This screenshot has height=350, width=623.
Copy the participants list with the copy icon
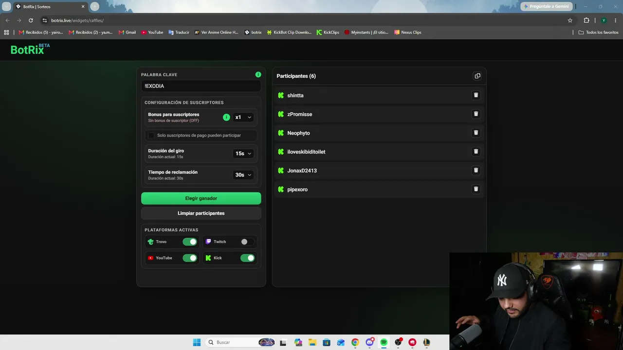[477, 76]
